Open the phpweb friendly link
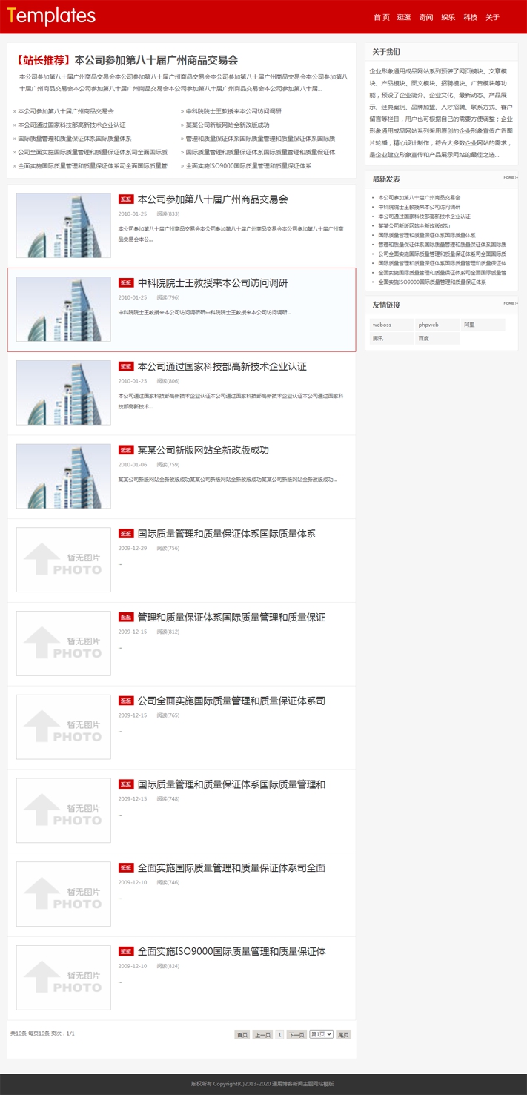Viewport: 527px width, 1095px height. coord(437,325)
